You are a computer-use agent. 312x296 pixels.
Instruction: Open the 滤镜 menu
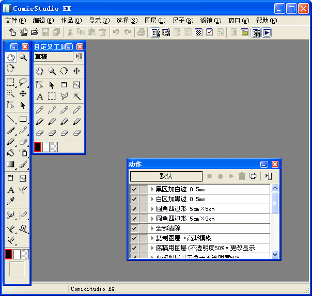pyautogui.click(x=210, y=21)
